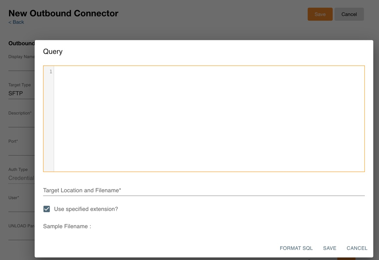The height and width of the screenshot is (260, 379).
Task: Uncheck the Use specified extension checkbox
Action: point(47,209)
